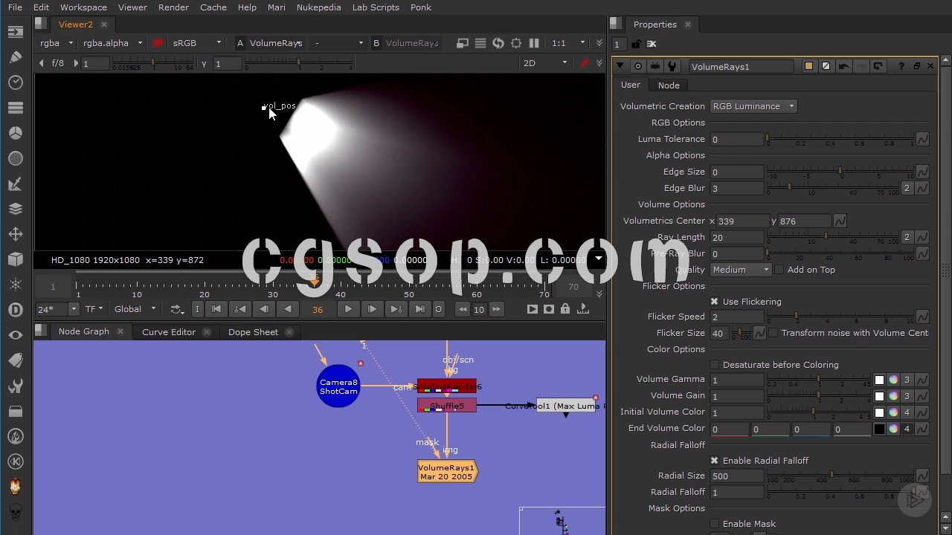The width and height of the screenshot is (952, 535).
Task: Toggle Ray Length channel split button
Action: (x=907, y=237)
